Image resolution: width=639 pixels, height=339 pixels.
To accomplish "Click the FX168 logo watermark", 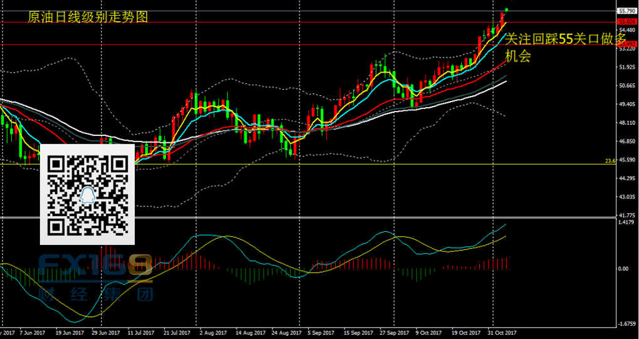I will [x=95, y=266].
